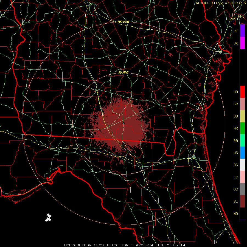
Task: Click the "RF" legend label
Action: pos(236,31)
